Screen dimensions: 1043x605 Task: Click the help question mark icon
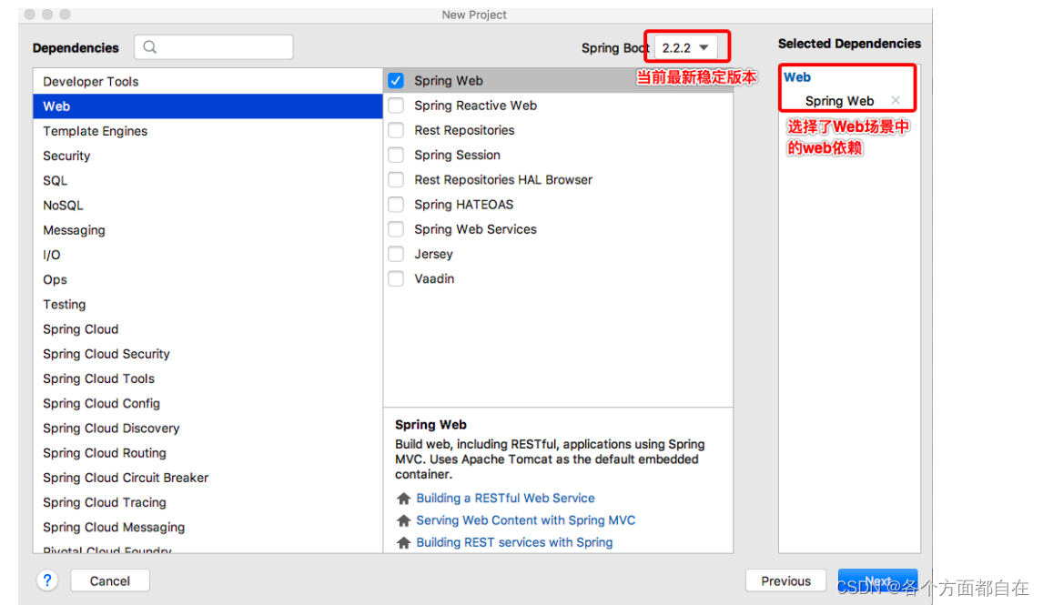click(47, 580)
